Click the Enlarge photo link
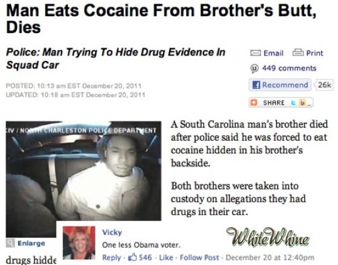The width and height of the screenshot is (338, 265). [x=31, y=243]
